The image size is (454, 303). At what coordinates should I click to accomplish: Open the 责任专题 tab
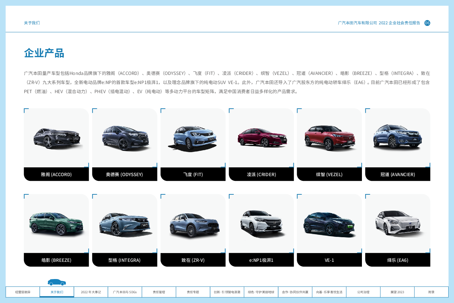coord(193,292)
